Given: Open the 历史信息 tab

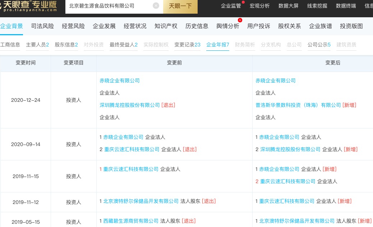Looking at the screenshot, I should pyautogui.click(x=197, y=26).
